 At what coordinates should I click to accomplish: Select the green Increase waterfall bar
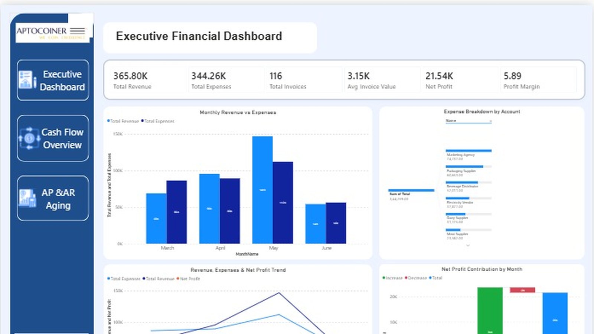[x=490, y=311]
